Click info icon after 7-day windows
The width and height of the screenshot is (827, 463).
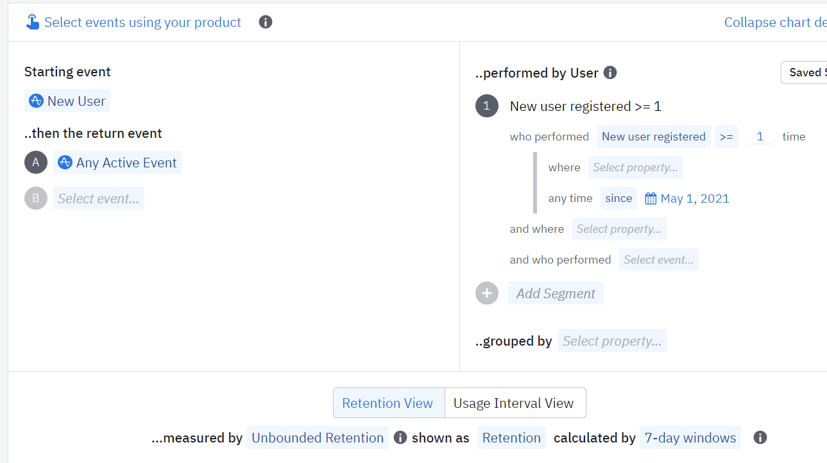(760, 438)
